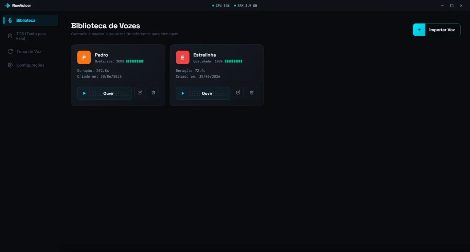The width and height of the screenshot is (470, 252).
Task: Edit the Pedro voice
Action: (140, 92)
